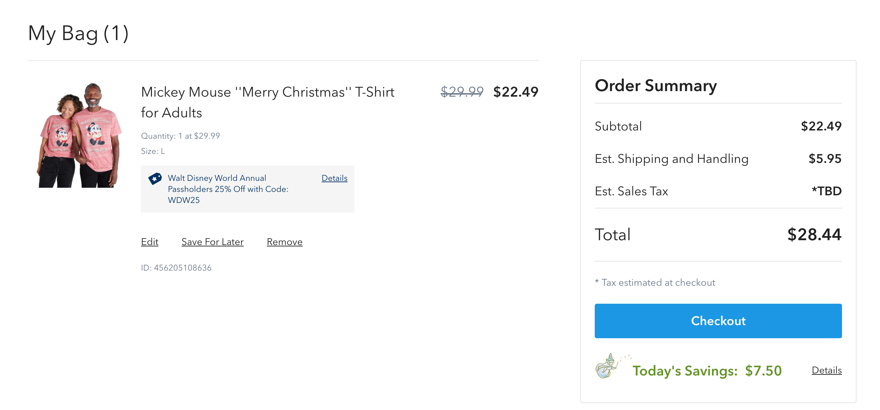Click the $28.44 order total amount
This screenshot has height=410, width=880.
pos(814,235)
